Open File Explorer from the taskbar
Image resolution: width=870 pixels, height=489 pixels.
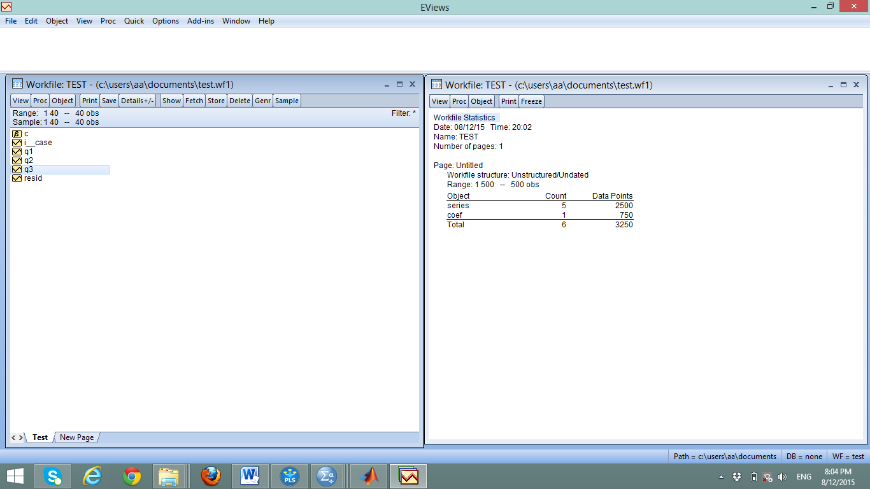169,476
